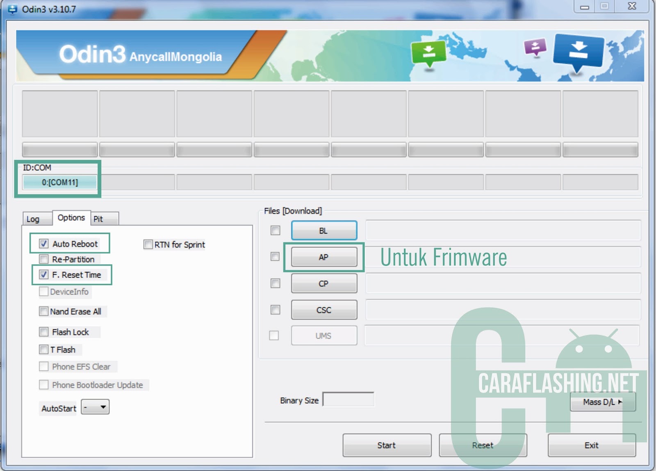The width and height of the screenshot is (656, 471).
Task: Click the Reset button
Action: point(483,445)
